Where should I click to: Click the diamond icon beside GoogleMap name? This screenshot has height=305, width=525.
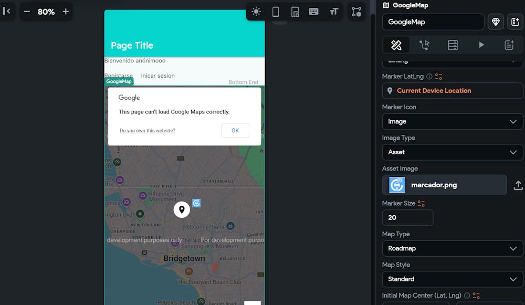coord(496,22)
